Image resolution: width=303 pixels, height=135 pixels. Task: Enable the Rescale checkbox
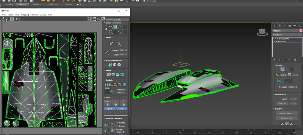pyautogui.click(x=118, y=123)
